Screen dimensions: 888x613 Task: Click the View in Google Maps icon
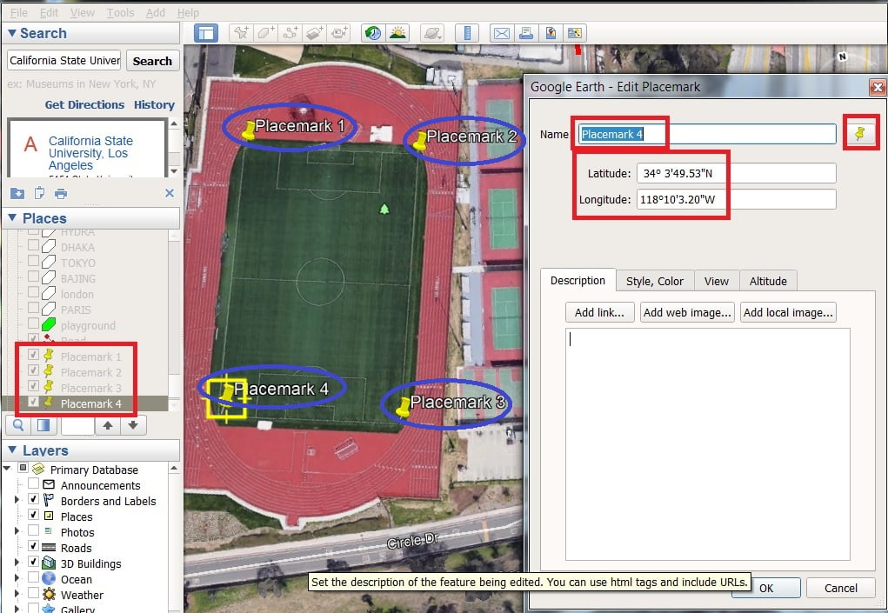[x=574, y=33]
